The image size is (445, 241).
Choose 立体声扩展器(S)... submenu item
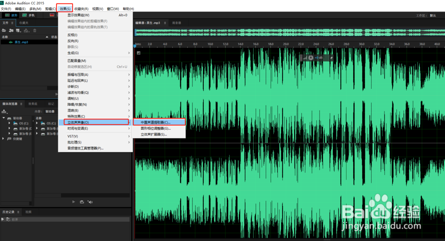click(x=159, y=134)
